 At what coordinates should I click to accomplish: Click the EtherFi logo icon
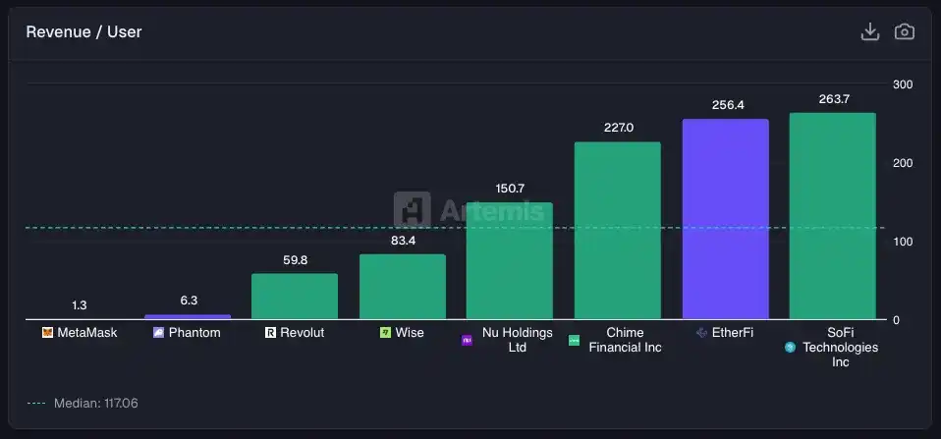pos(701,333)
